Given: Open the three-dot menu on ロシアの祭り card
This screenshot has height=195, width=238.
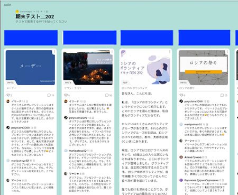Looking at the screenshot, I should click(x=227, y=52).
